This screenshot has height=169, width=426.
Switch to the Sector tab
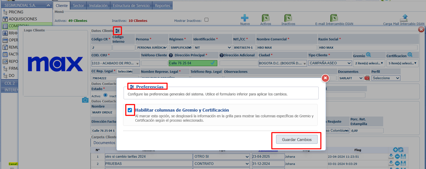pyautogui.click(x=78, y=6)
